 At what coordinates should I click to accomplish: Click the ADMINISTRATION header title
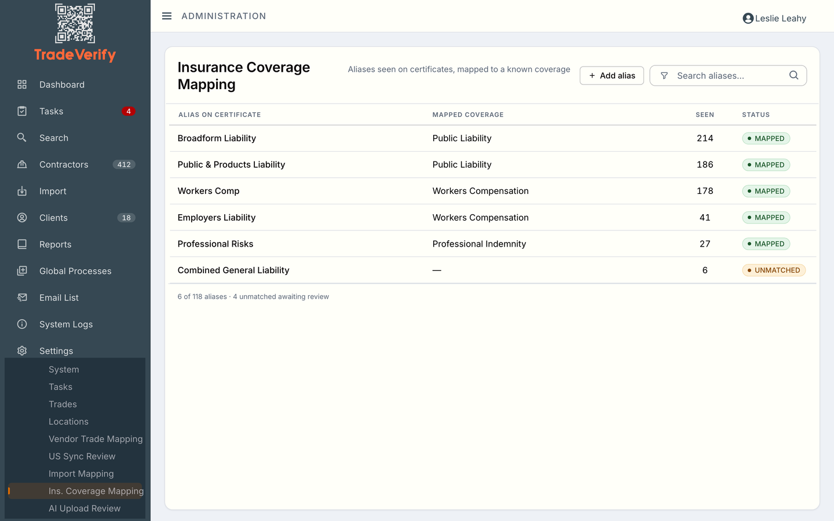pos(224,16)
